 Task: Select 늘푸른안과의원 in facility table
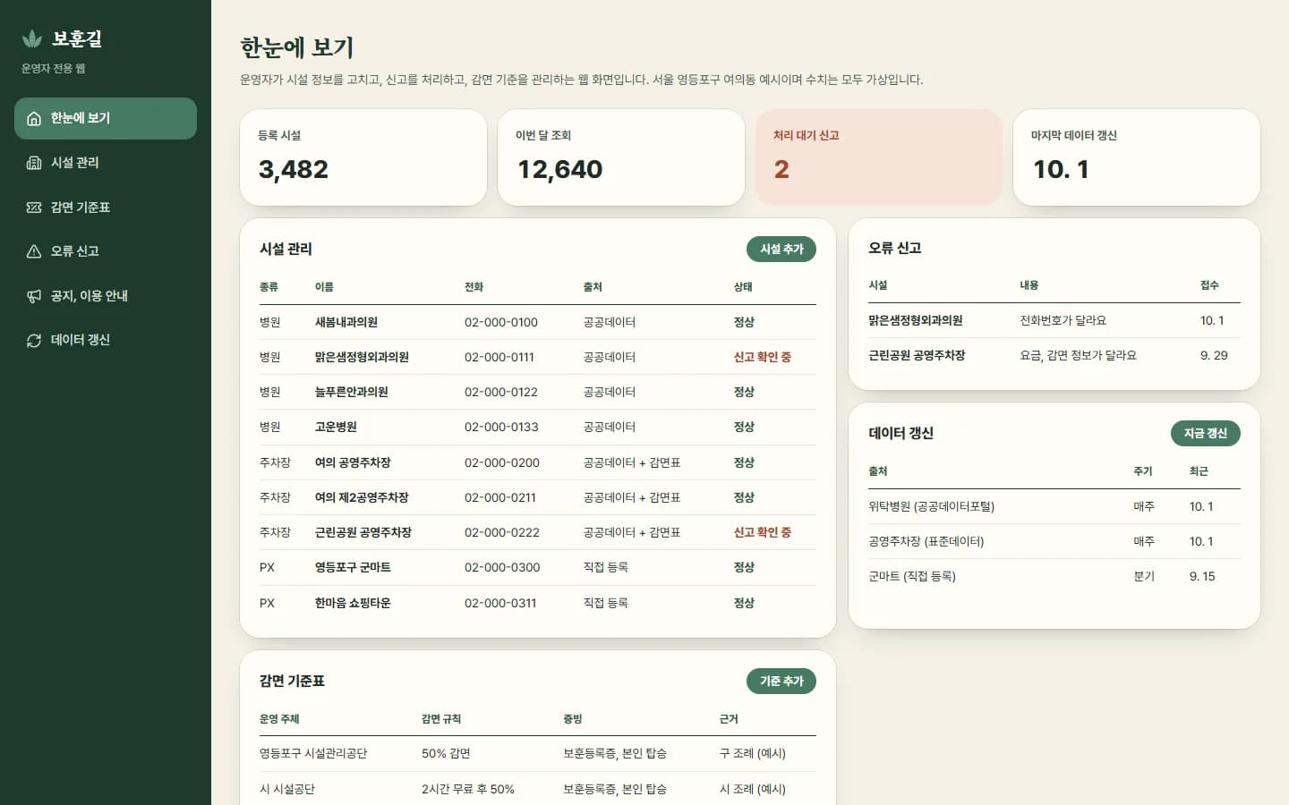coord(352,392)
